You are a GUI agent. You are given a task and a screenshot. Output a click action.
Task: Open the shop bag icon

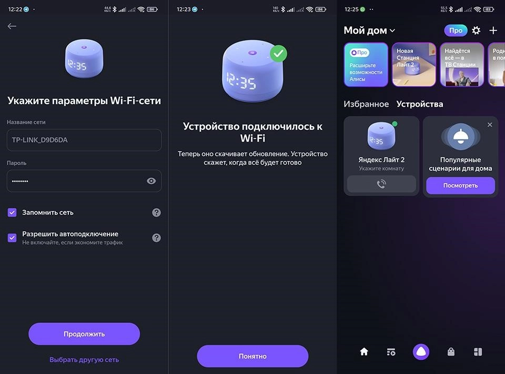(451, 352)
